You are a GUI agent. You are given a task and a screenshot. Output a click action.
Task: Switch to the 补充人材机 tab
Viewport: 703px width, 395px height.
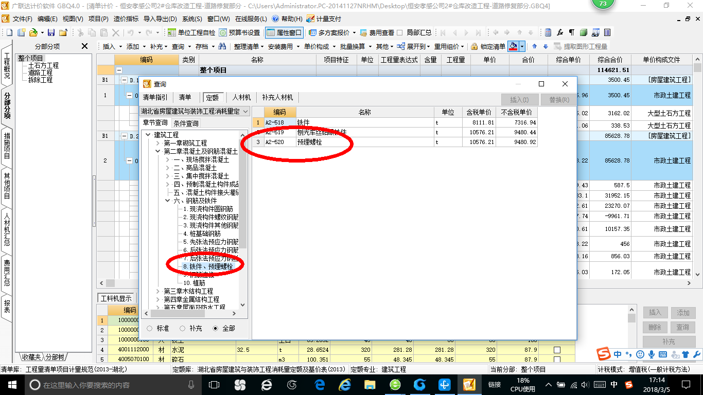click(277, 97)
